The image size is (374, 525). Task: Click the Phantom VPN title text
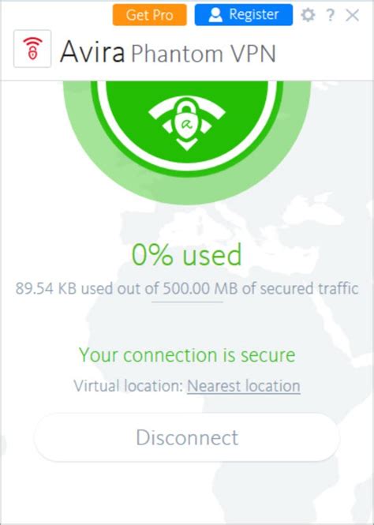pyautogui.click(x=204, y=53)
